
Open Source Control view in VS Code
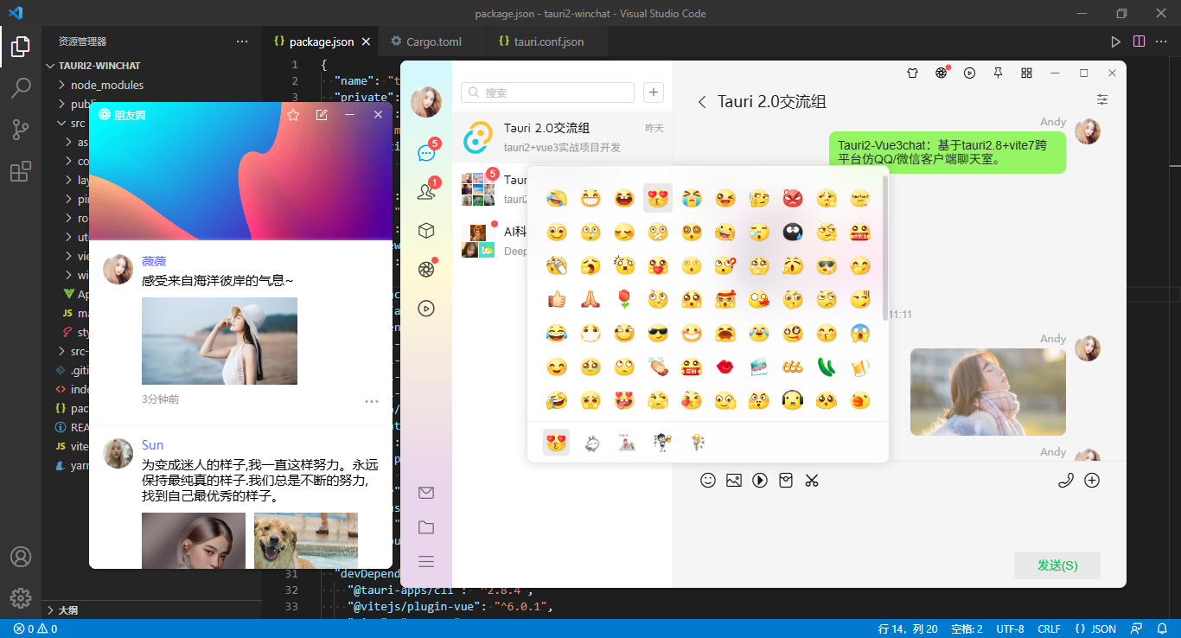pos(21,130)
